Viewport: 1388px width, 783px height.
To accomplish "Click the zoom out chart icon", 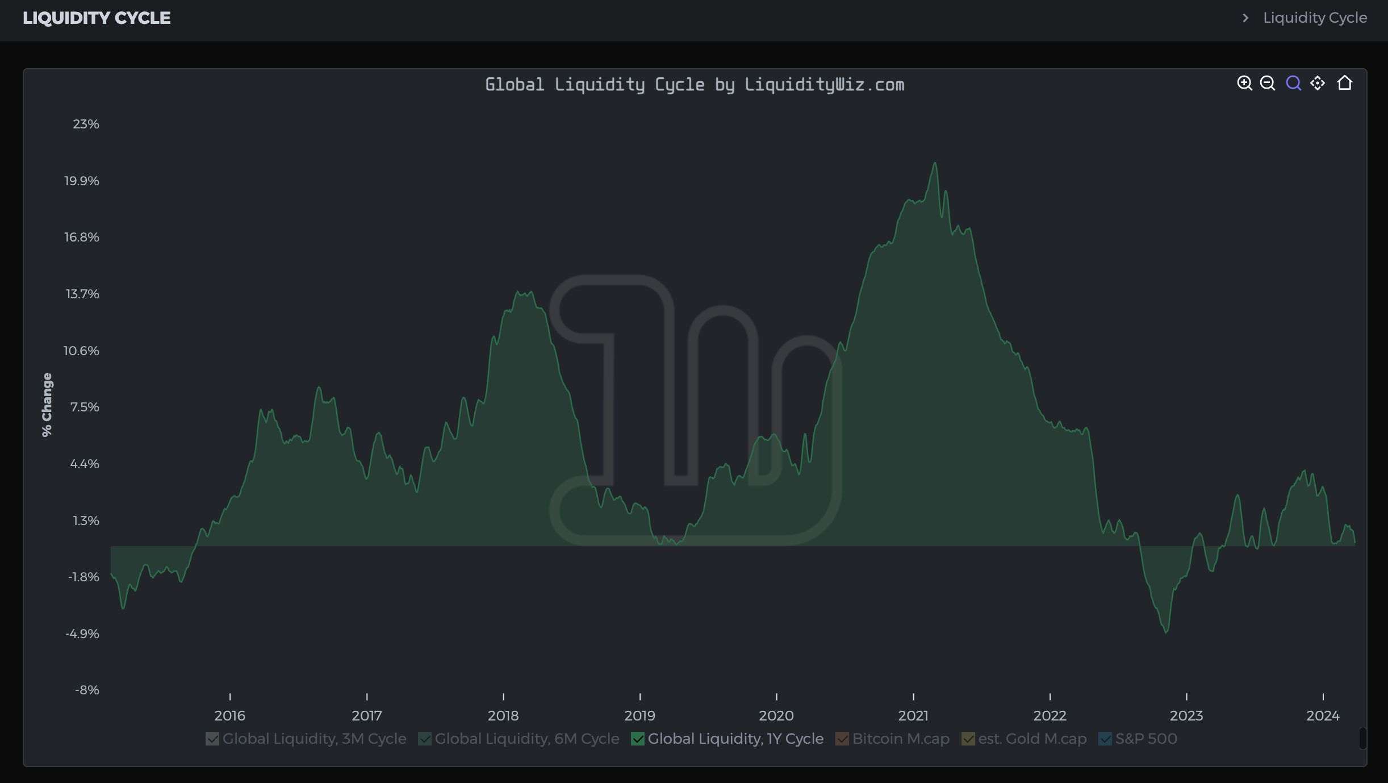I will pyautogui.click(x=1268, y=83).
